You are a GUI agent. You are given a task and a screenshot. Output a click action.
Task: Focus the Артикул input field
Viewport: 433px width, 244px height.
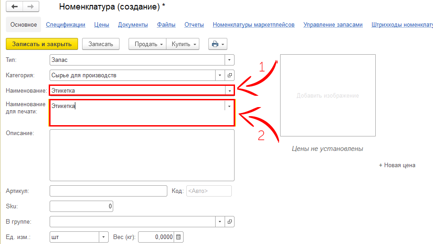(108, 191)
